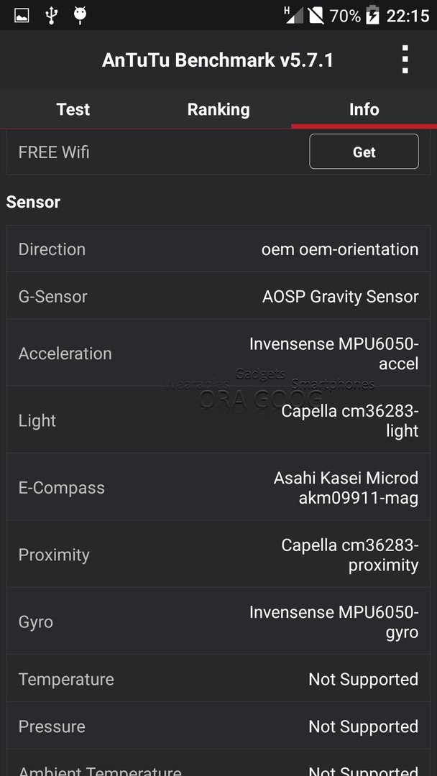This screenshot has height=776, width=437.
Task: Select the G-Sensor row
Action: [x=218, y=296]
